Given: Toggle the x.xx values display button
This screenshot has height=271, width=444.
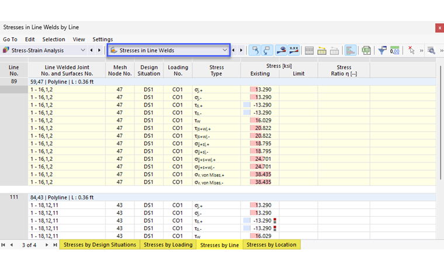Looking at the screenshot, I should (294, 51).
